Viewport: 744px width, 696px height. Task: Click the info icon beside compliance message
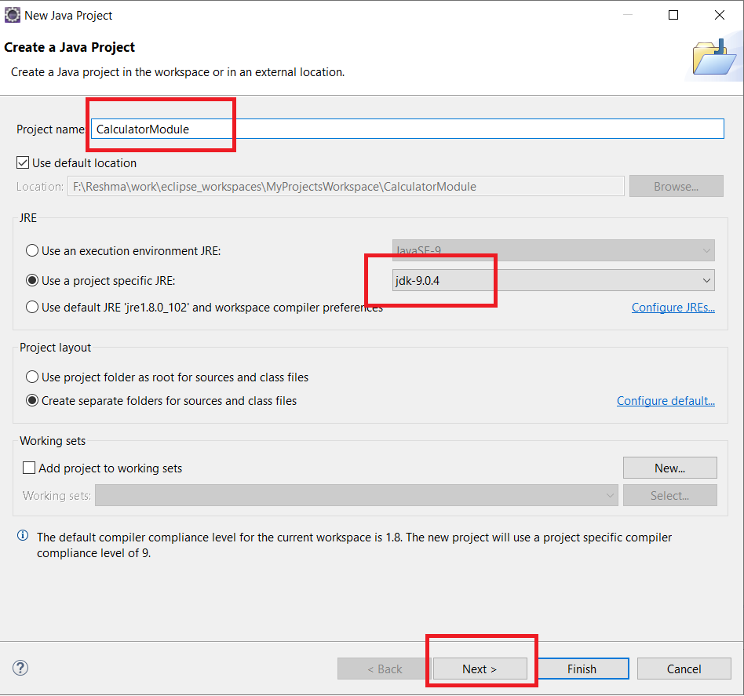tap(23, 537)
